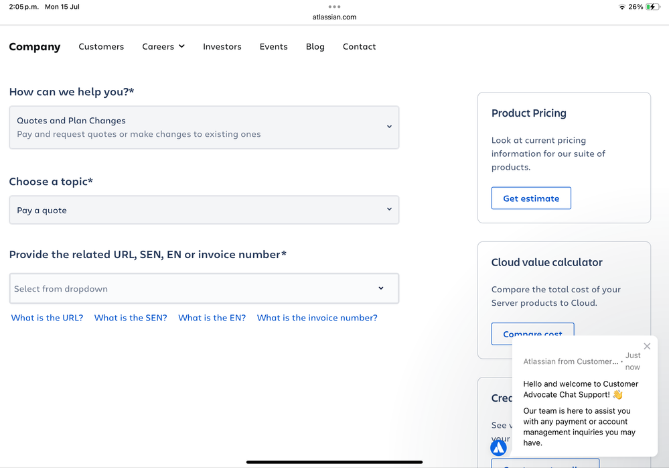
Task: Expand the Careers menu chevron
Action: coord(181,46)
